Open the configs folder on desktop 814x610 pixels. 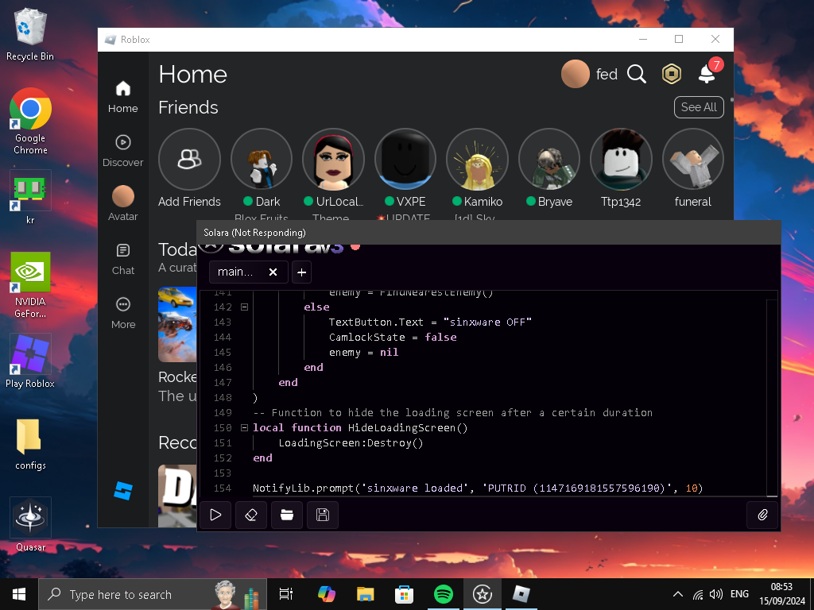pos(30,445)
